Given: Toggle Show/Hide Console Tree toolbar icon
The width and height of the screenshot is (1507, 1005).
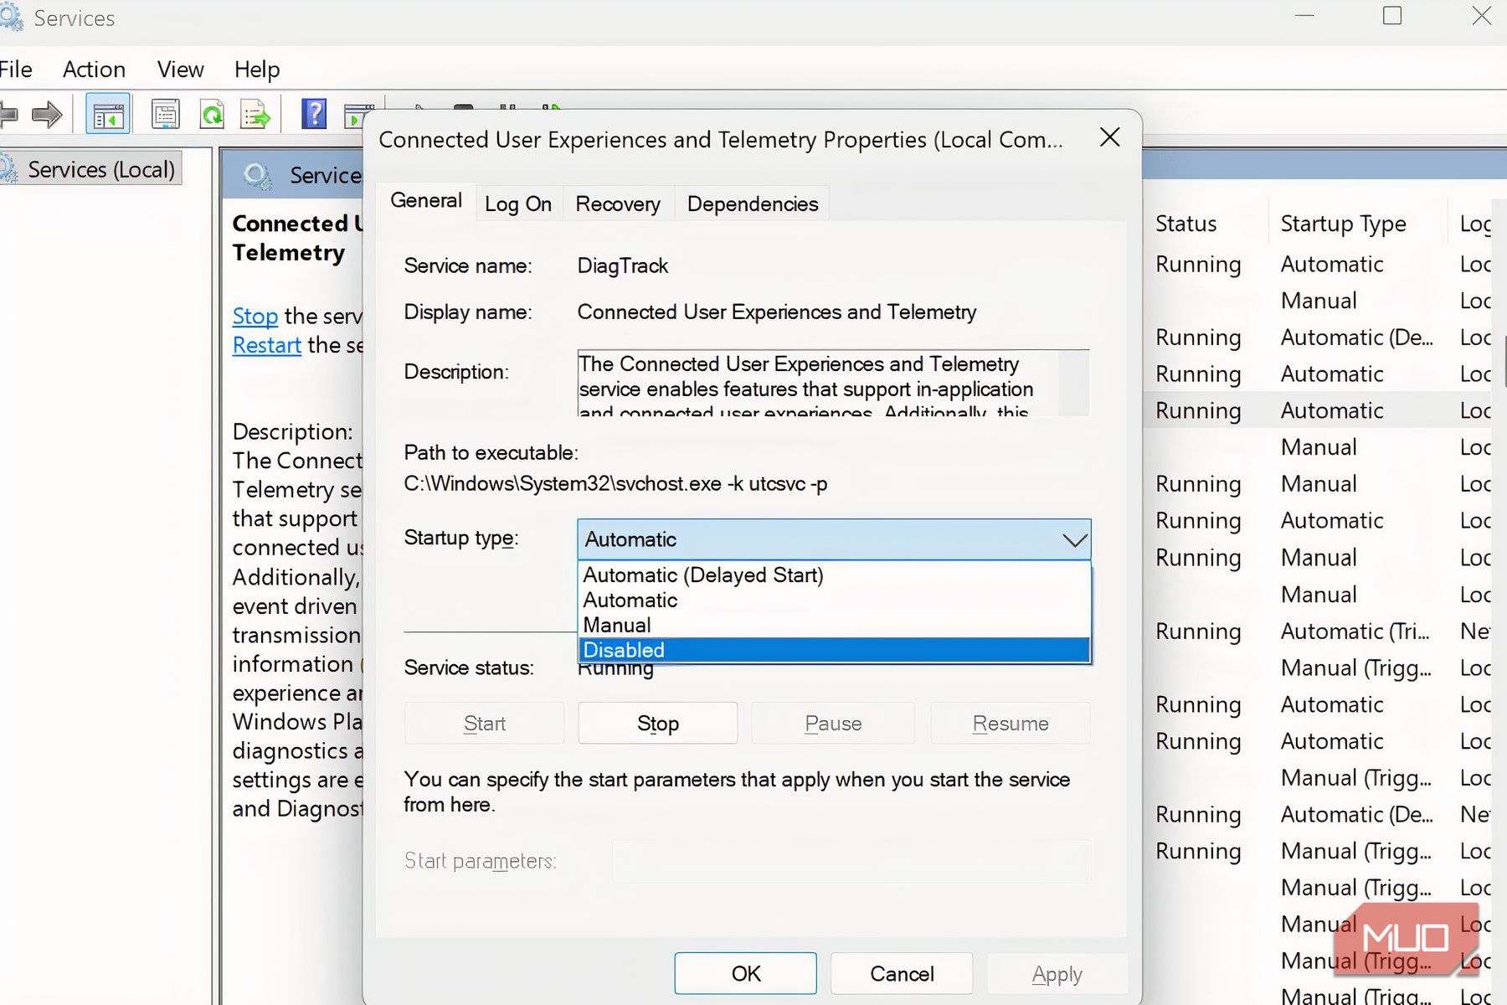Looking at the screenshot, I should pos(108,114).
